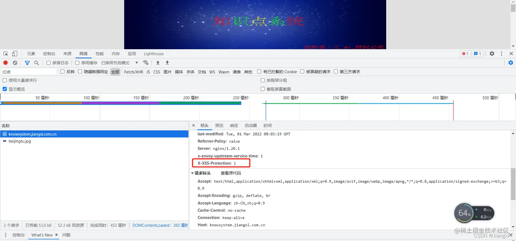
Task: Filter requests by 图片 type
Action: [167, 72]
